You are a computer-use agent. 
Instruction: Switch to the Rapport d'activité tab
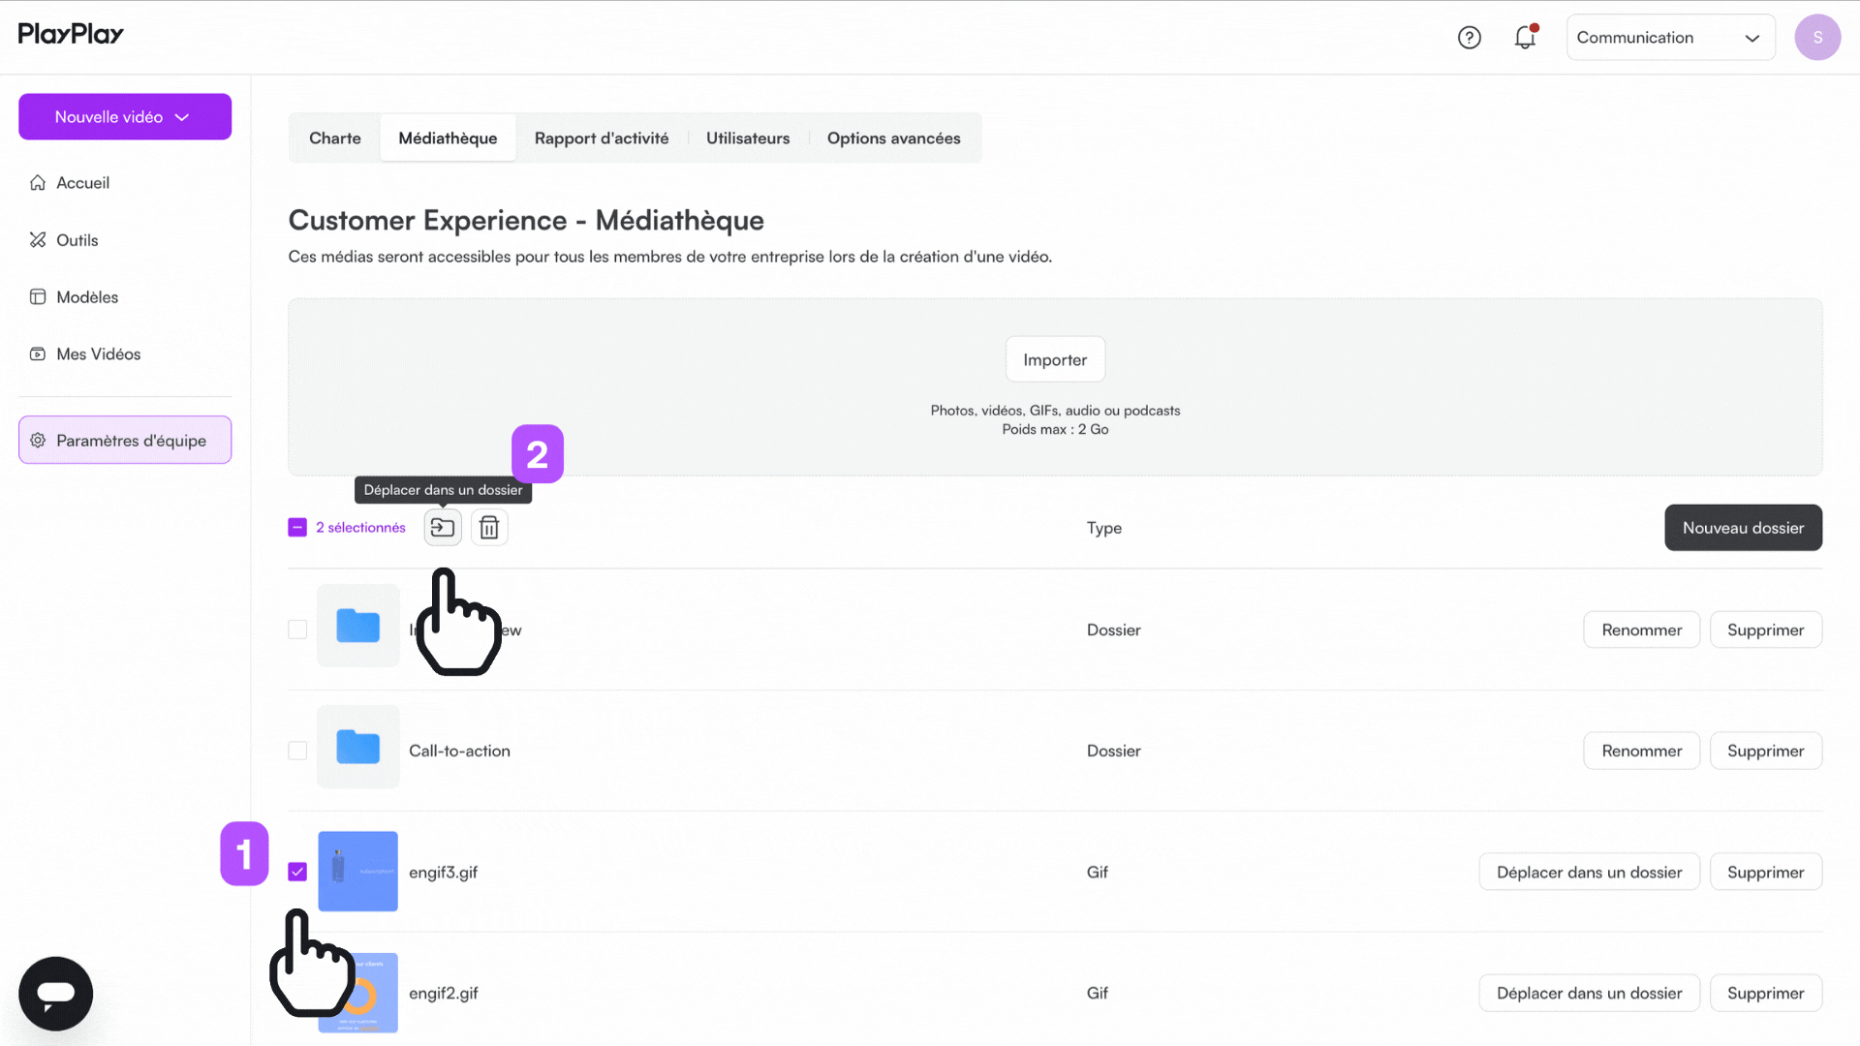[x=602, y=138]
